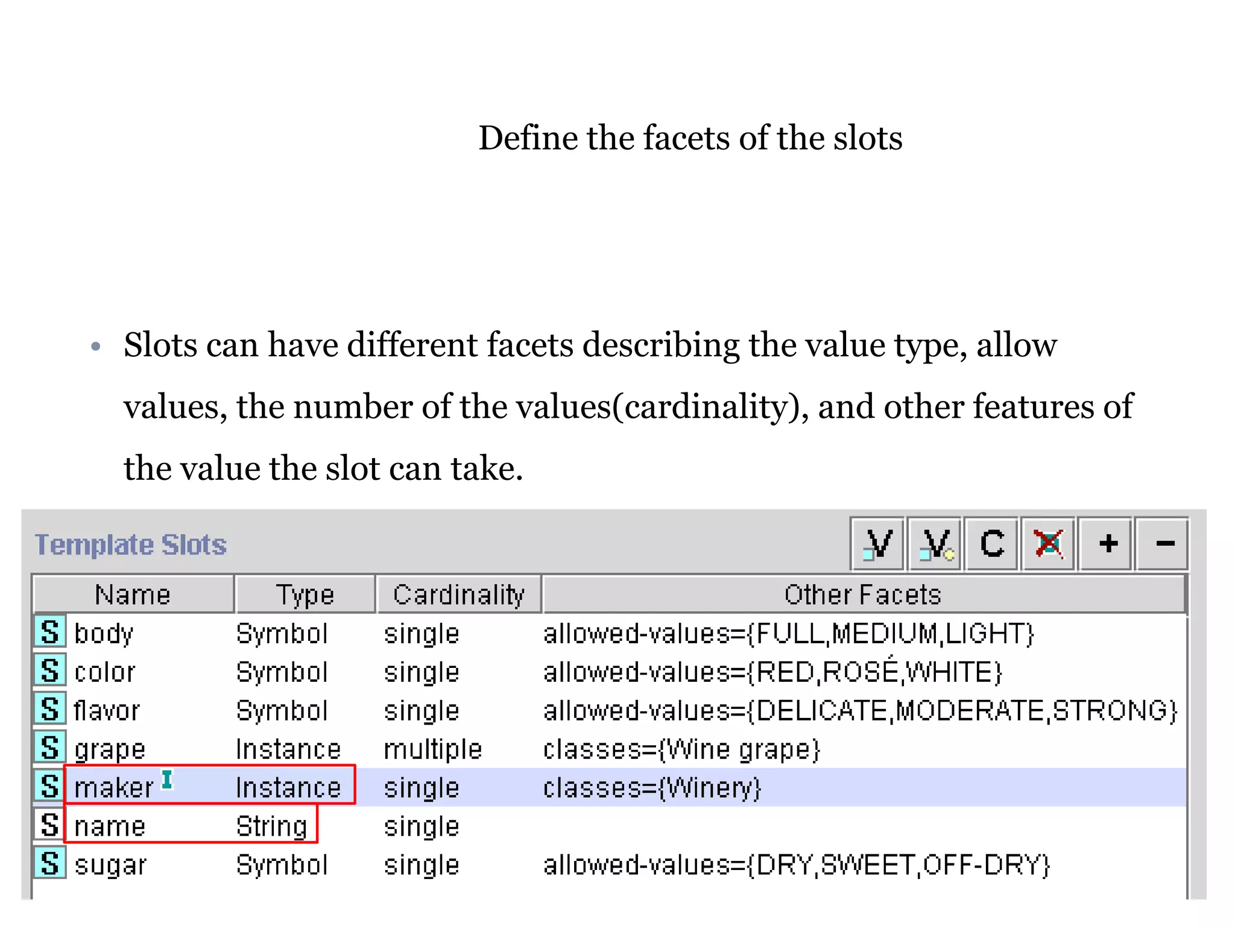The width and height of the screenshot is (1235, 926).
Task: Click the View slot at class button
Action: tap(934, 544)
